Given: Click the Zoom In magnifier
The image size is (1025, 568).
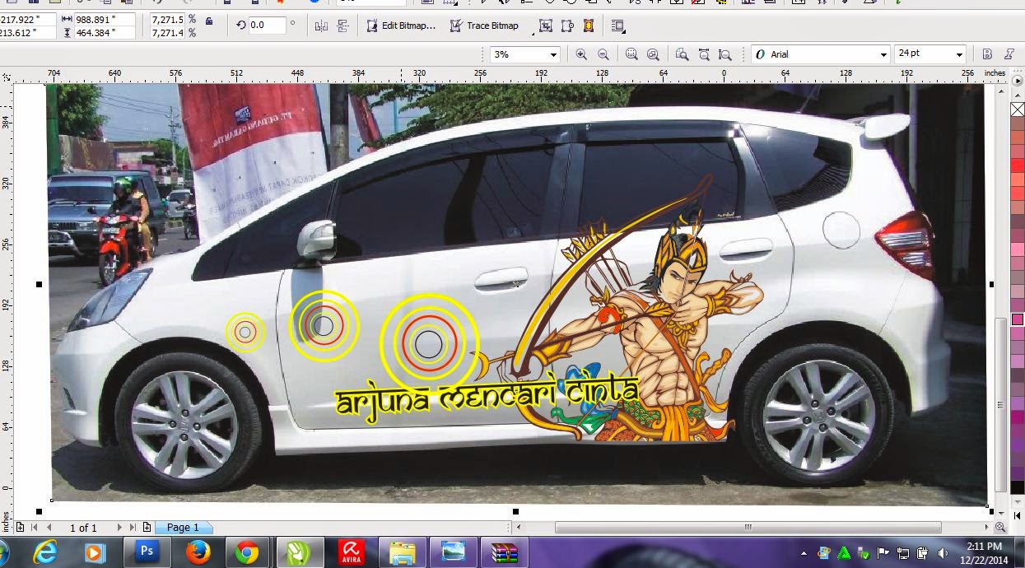Looking at the screenshot, I should click(581, 54).
